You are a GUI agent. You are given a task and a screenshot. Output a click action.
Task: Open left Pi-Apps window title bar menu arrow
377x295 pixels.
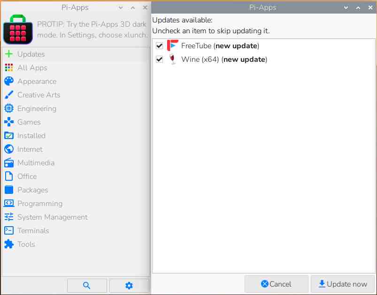(x=121, y=8)
